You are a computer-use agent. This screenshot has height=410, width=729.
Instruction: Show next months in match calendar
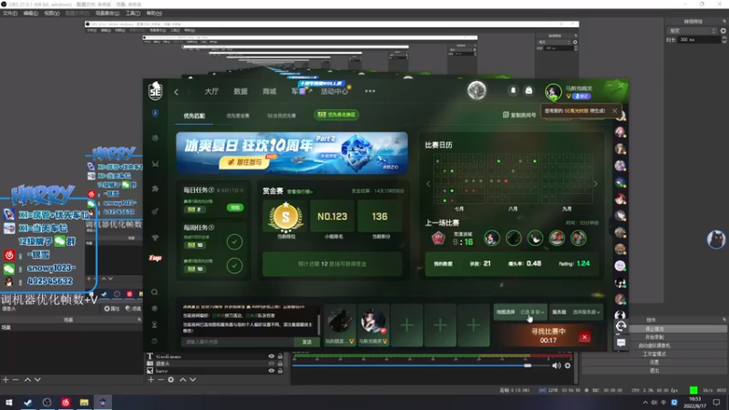(596, 184)
